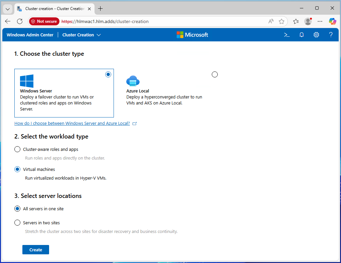The image size is (341, 263).
Task: Click the read aloud icon
Action: click(x=271, y=21)
